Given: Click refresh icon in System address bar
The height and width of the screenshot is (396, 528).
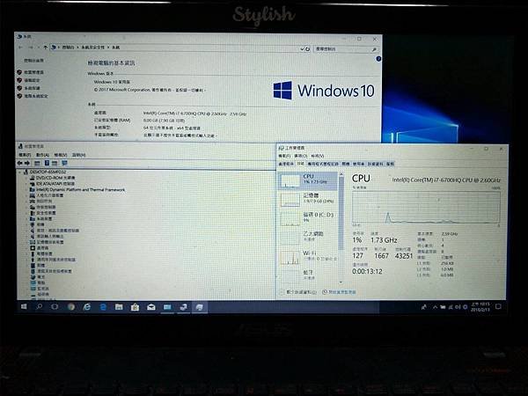Looking at the screenshot, I should point(307,49).
